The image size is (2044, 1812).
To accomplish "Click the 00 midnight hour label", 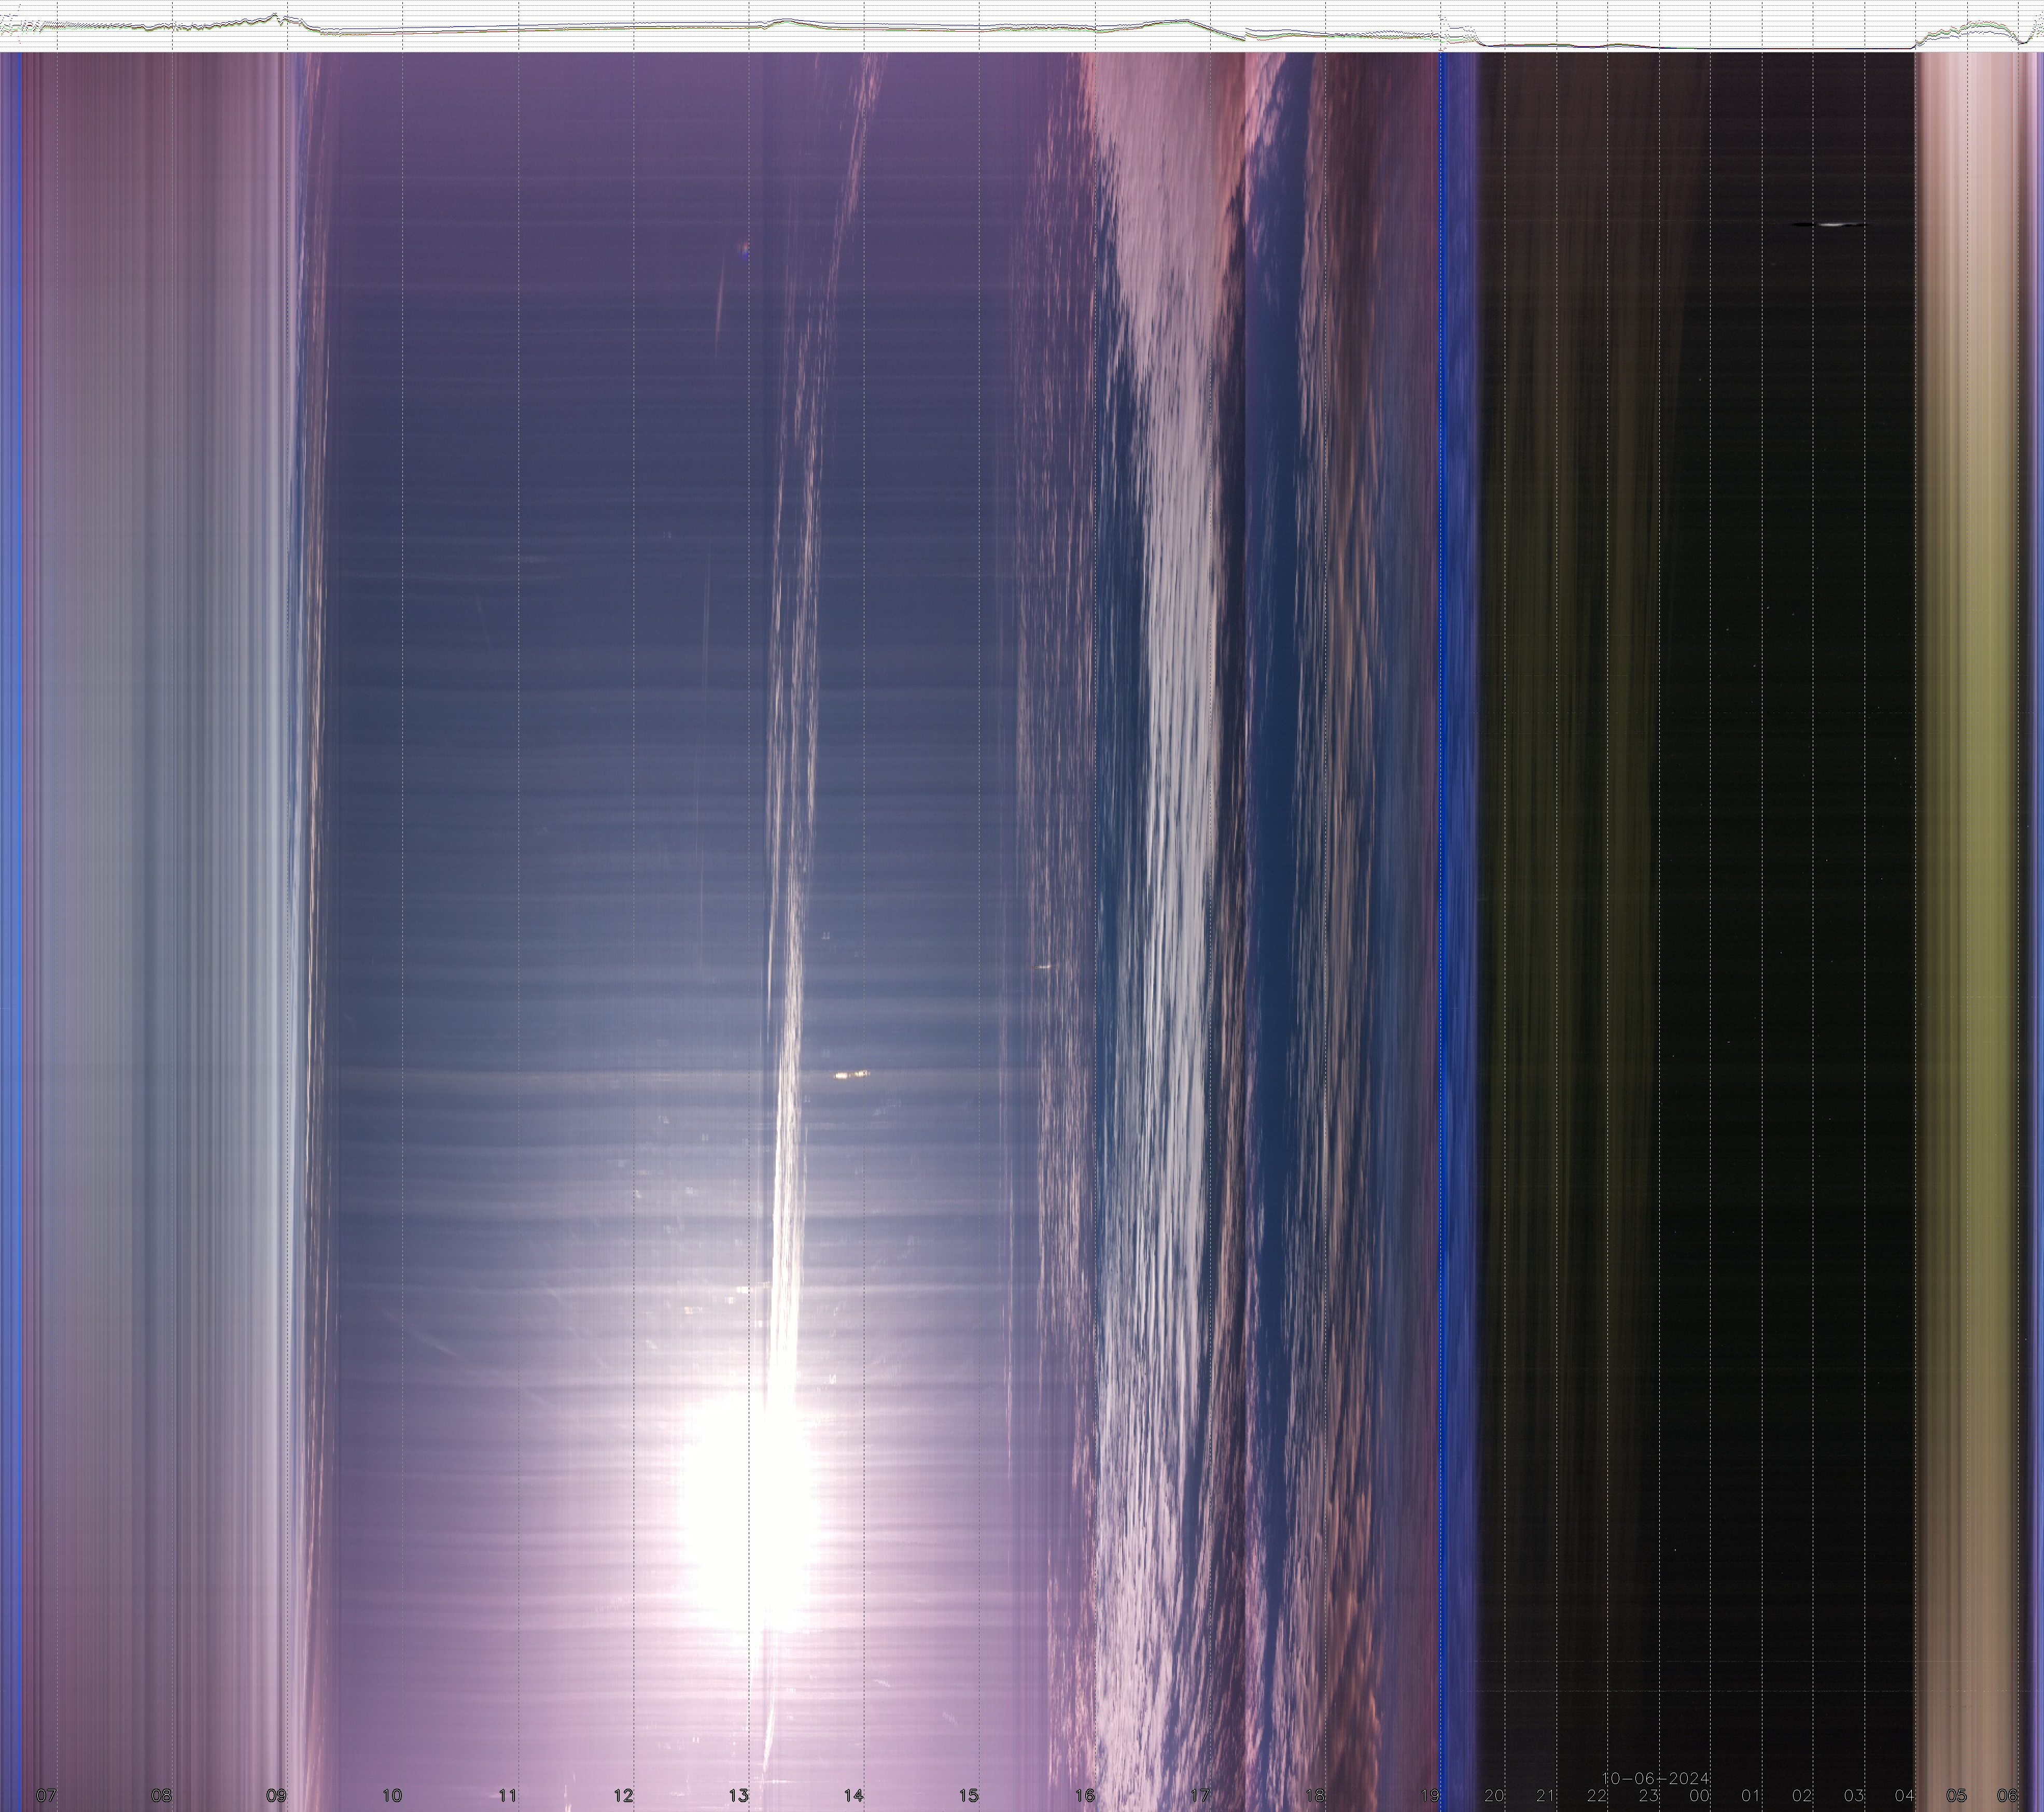I will (x=1700, y=1795).
